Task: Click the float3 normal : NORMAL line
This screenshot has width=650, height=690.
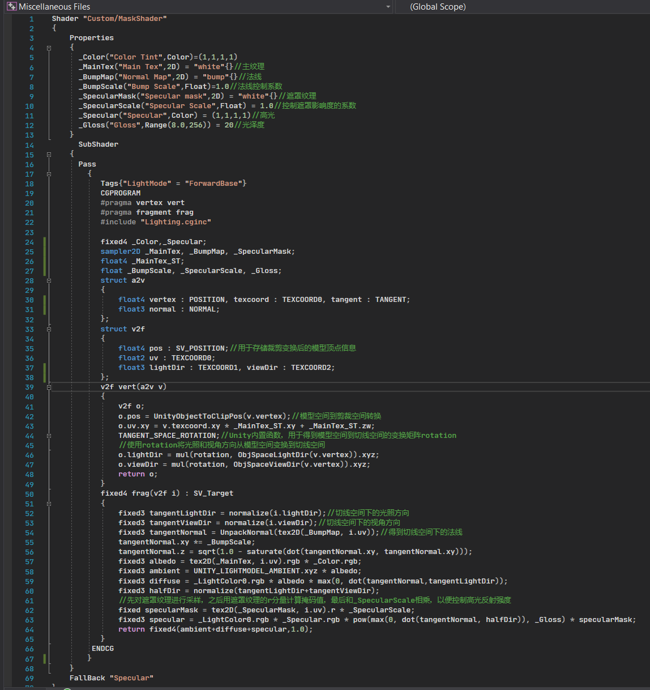Action: click(x=169, y=309)
